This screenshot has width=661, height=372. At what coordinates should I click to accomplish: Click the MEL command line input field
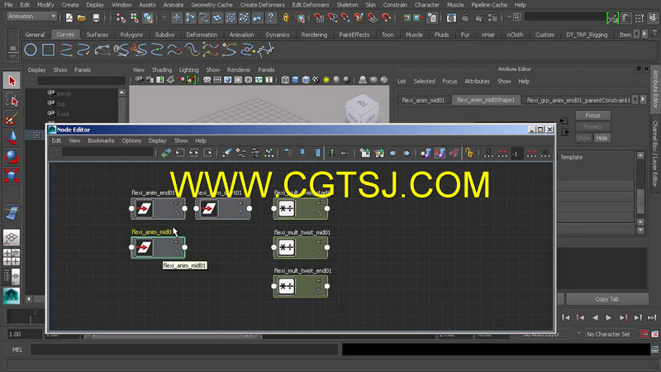pos(184,350)
